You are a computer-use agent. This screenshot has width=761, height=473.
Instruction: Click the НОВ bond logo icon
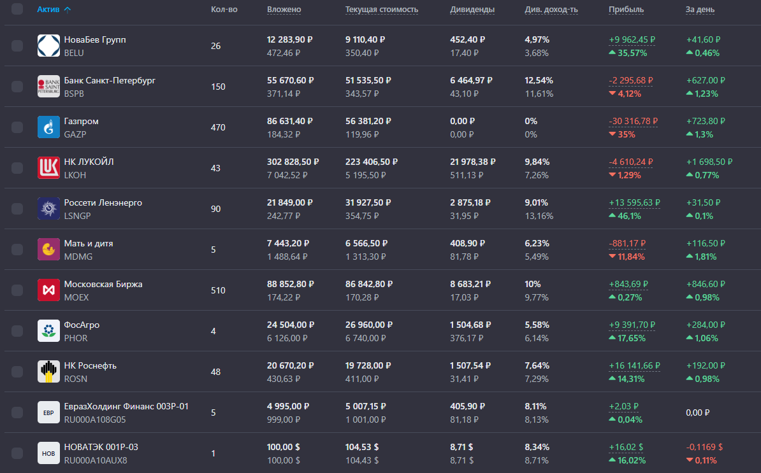pyautogui.click(x=48, y=453)
